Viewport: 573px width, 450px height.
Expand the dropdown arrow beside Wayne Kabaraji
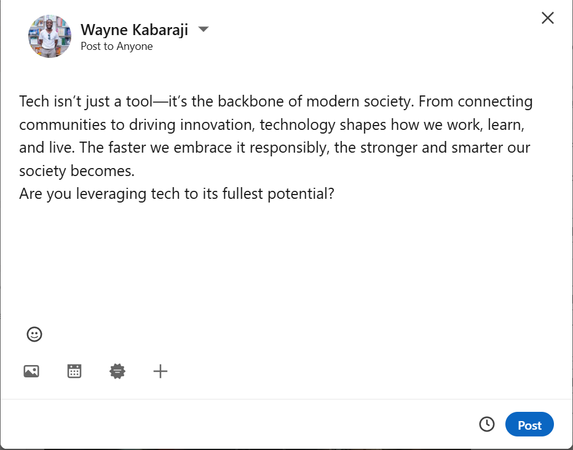pos(204,29)
